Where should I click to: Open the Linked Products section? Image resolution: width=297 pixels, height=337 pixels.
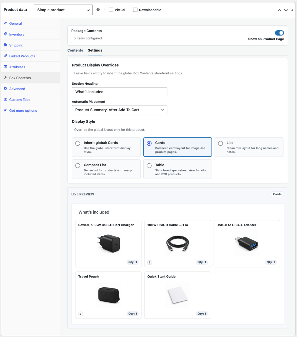tap(31, 56)
